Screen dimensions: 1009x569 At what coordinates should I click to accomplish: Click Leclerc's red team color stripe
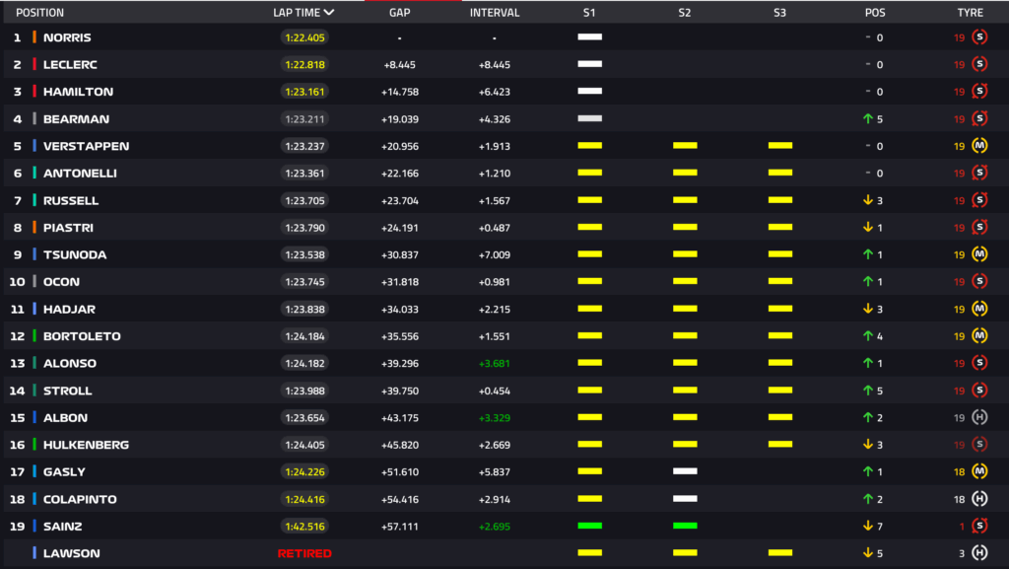point(34,65)
